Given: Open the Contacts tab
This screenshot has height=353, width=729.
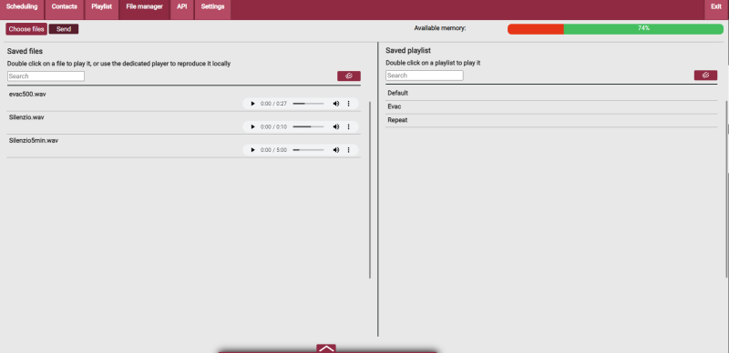Looking at the screenshot, I should (x=65, y=9).
